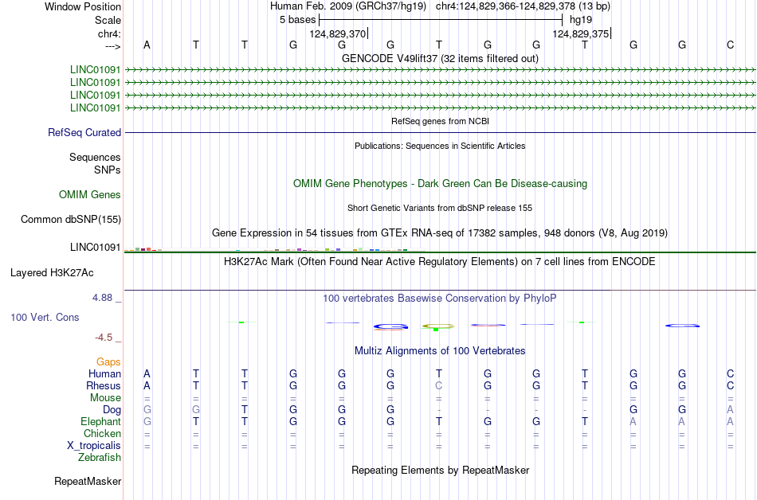
Task: Open 'Multiz Alignments of 100 Vertebrates' title
Action: click(x=440, y=351)
